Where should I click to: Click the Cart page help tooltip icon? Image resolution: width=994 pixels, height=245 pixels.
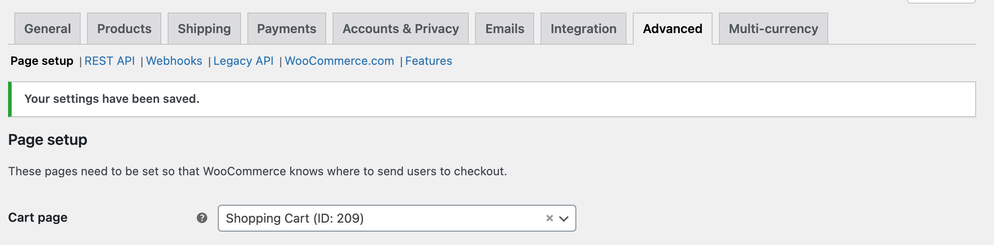tap(202, 218)
